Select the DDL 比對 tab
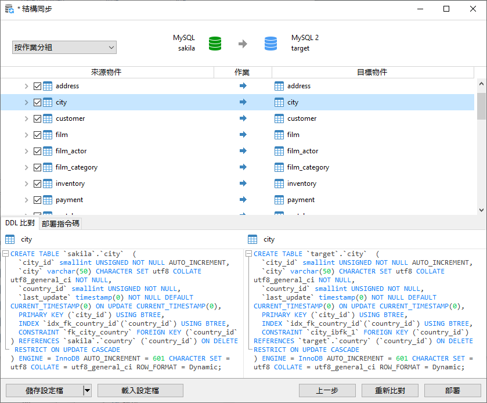 click(20, 222)
